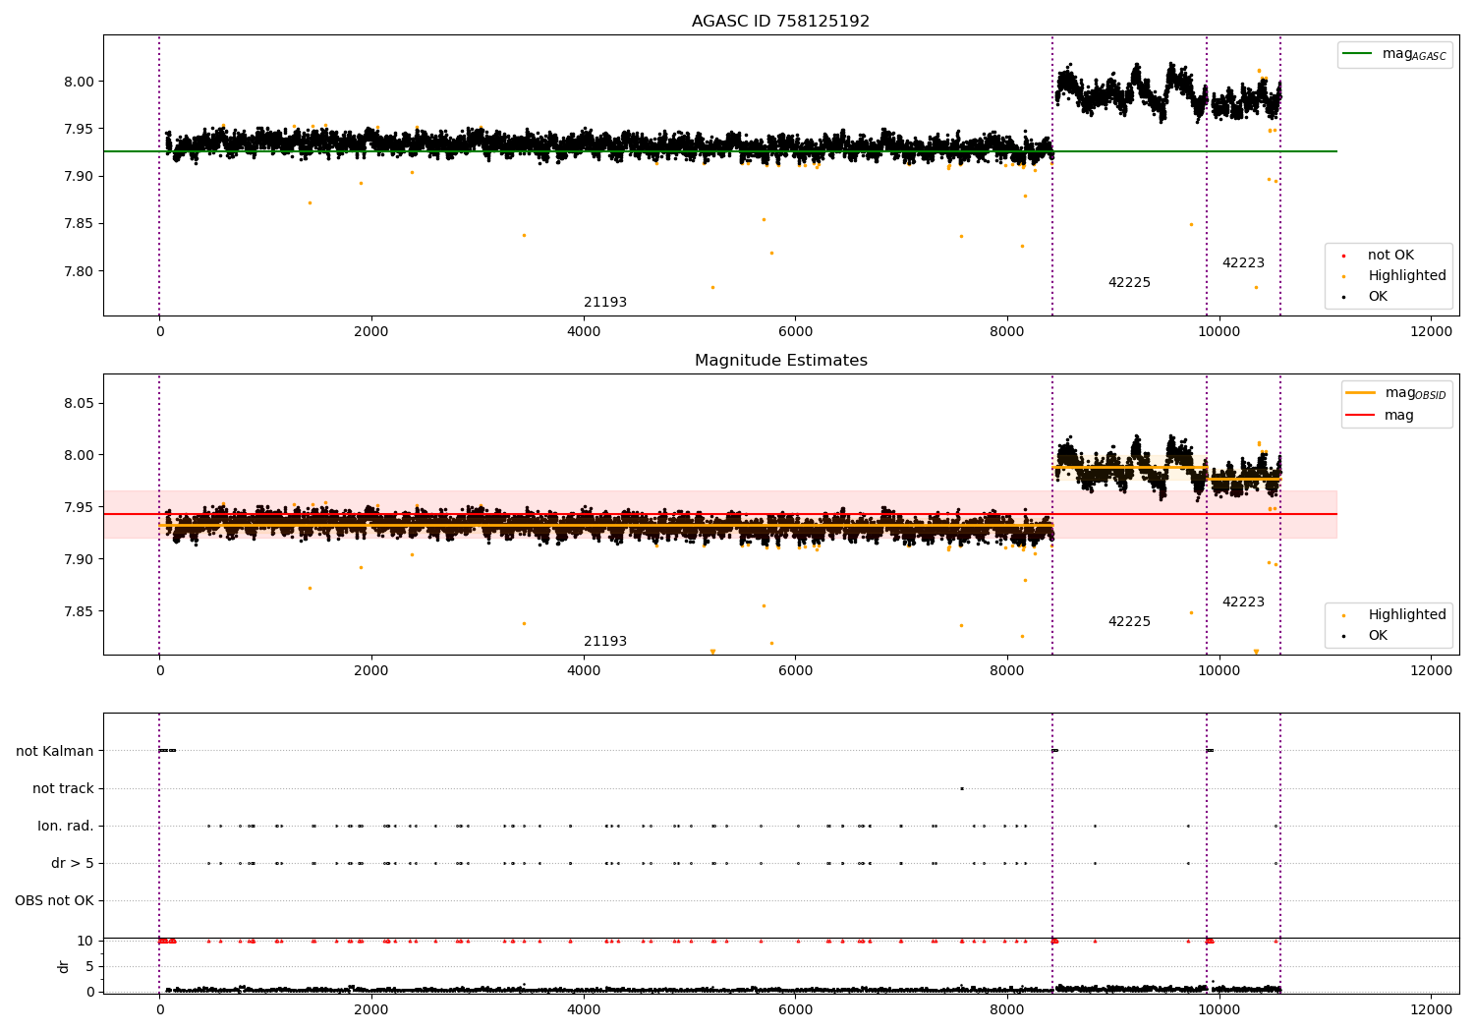
Task: Click the "4000" x tick of the top plot
Action: click(584, 332)
